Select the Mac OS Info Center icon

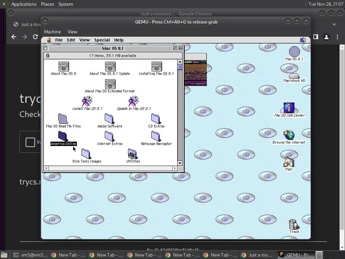[x=289, y=108]
